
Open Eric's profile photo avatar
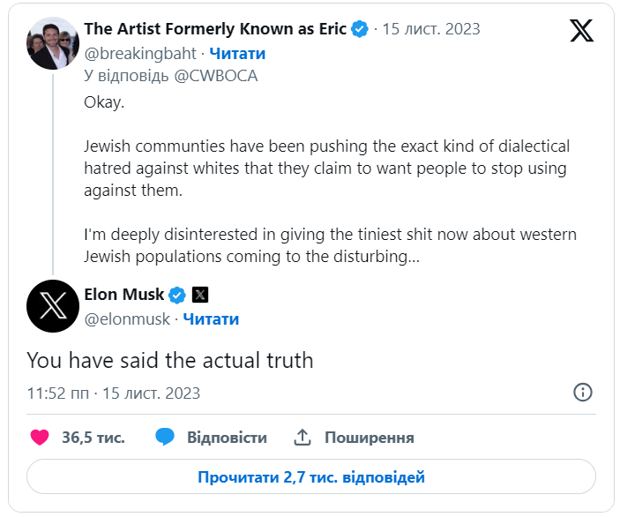53,42
